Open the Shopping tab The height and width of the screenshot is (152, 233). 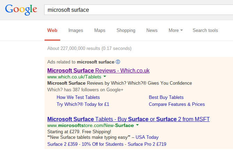coord(126,31)
